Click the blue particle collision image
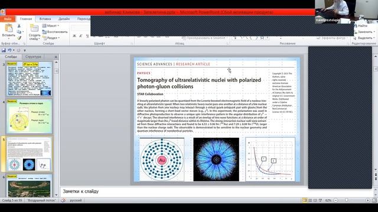Viewport: 378px width, 212px height. click(216, 160)
